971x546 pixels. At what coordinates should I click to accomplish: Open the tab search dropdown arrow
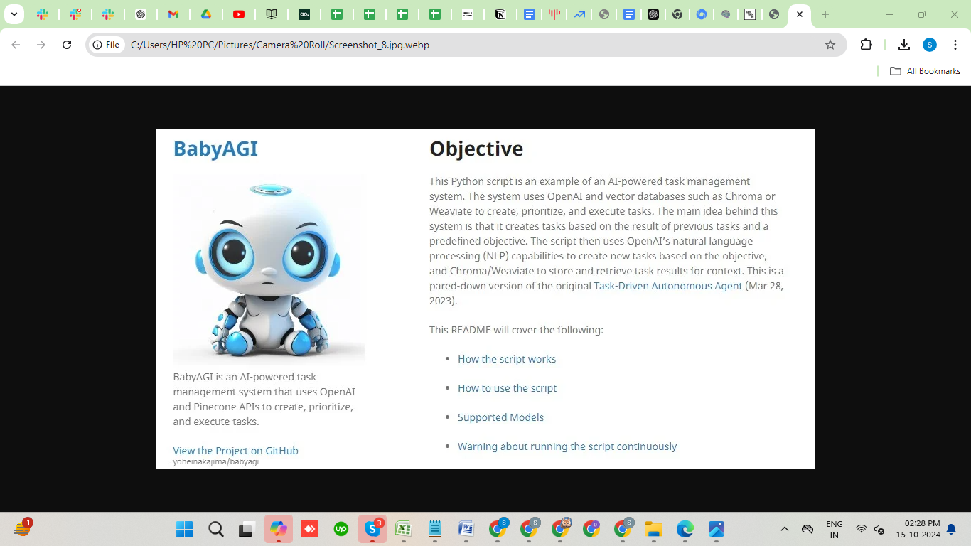click(14, 14)
